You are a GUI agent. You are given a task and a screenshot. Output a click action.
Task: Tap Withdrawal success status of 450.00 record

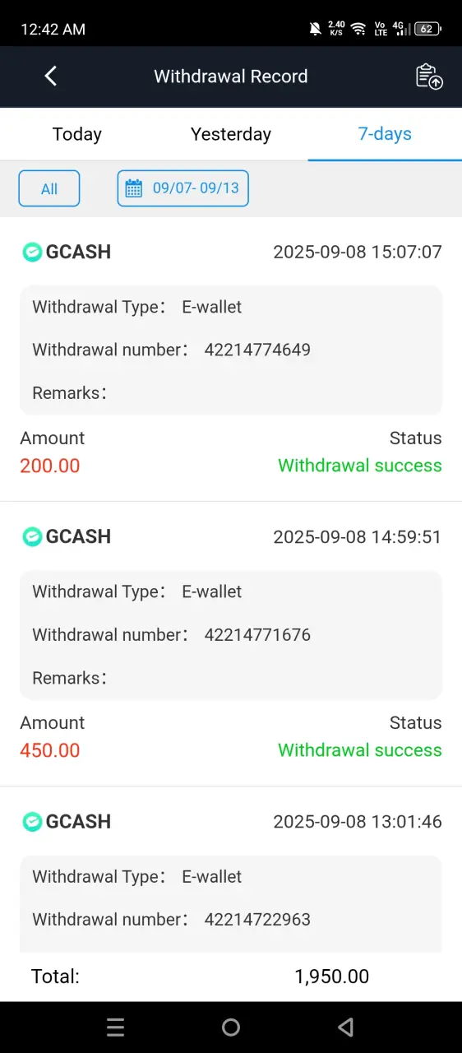pos(360,750)
